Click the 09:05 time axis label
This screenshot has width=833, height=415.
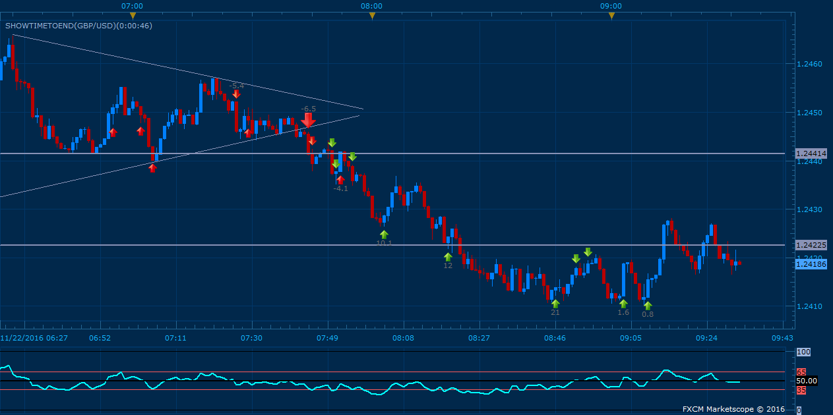click(x=631, y=338)
